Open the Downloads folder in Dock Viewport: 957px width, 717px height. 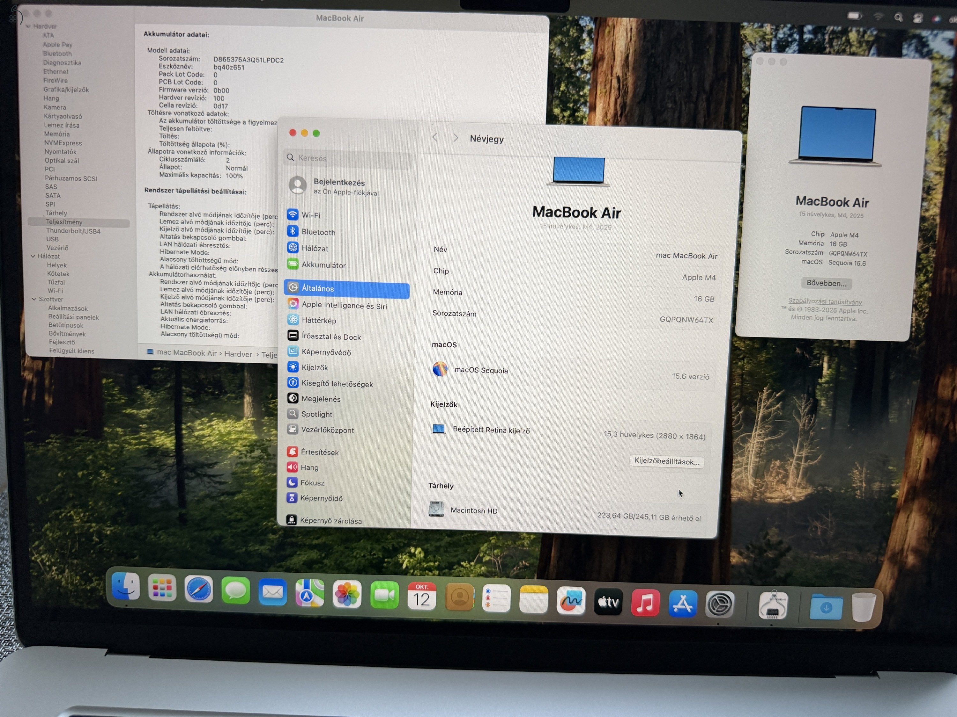[826, 607]
